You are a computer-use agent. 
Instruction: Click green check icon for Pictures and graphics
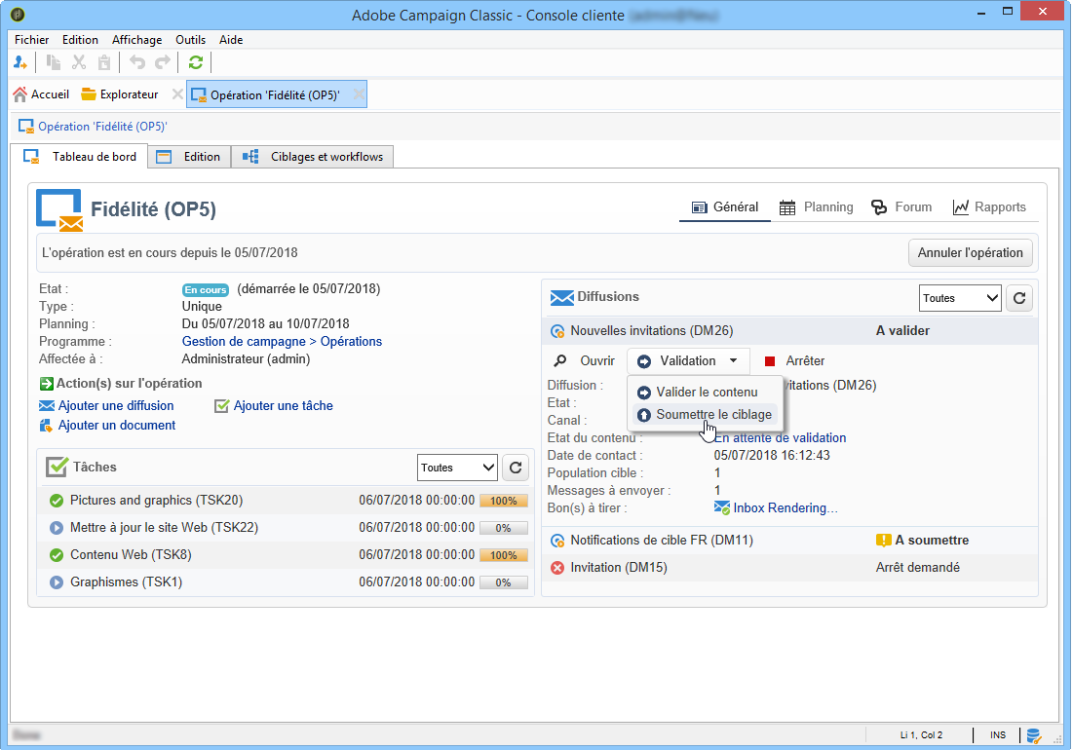(x=57, y=501)
